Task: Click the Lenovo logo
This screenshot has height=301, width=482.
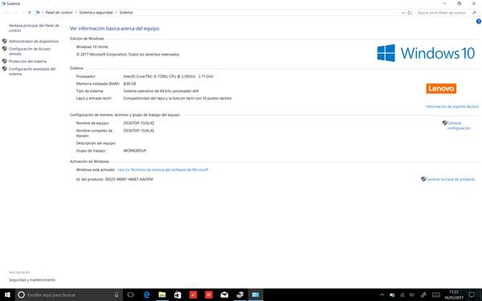Action: click(441, 88)
